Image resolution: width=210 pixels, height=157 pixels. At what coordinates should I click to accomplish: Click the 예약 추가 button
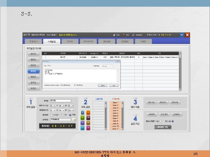(163, 102)
